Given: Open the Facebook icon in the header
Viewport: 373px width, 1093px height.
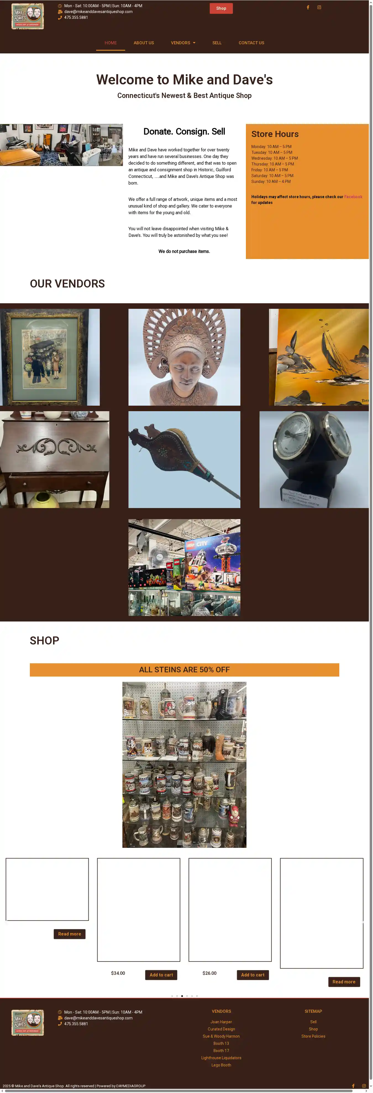Looking at the screenshot, I should pos(308,7).
